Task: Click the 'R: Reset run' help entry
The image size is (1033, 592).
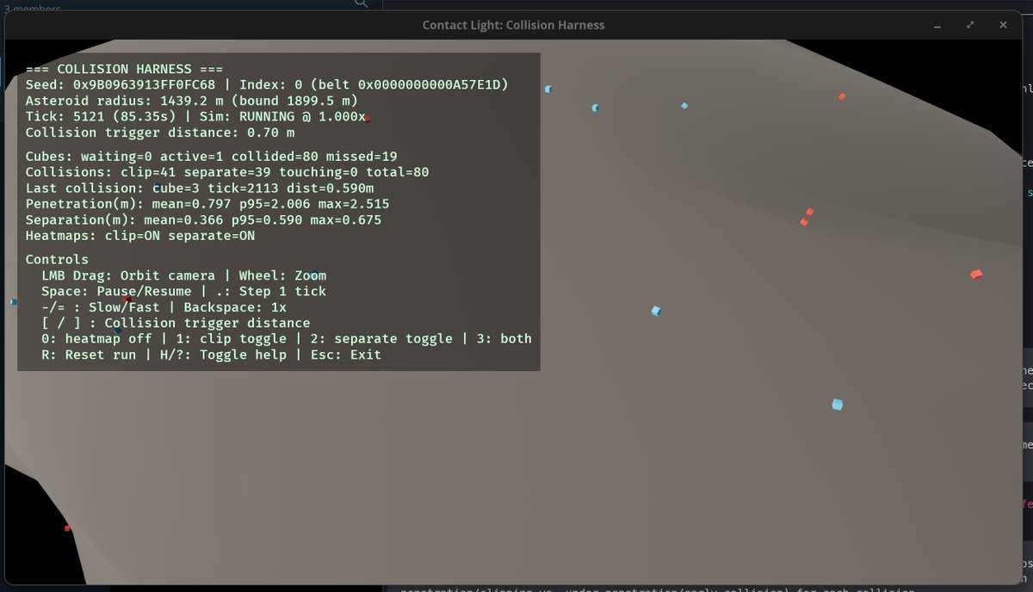Action: [x=89, y=355]
